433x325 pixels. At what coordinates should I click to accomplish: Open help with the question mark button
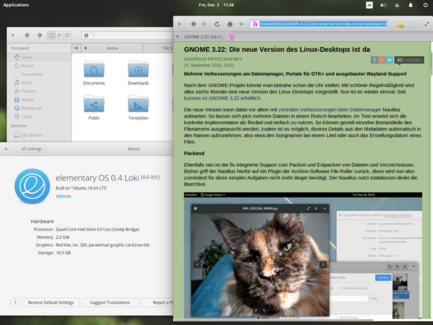(15, 302)
